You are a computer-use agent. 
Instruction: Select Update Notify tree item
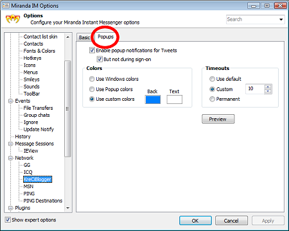coord(39,130)
